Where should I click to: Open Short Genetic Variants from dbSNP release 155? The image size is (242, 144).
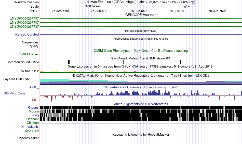point(141,58)
